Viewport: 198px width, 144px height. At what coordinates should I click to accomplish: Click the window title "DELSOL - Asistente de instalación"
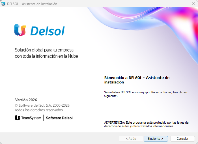point(32,4)
